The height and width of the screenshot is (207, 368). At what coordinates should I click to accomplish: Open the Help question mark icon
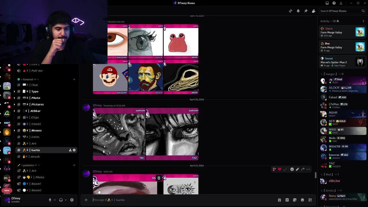[x=334, y=3]
